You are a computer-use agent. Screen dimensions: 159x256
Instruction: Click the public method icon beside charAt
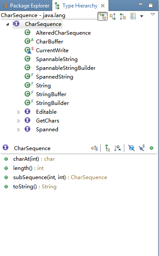click(x=6, y=159)
